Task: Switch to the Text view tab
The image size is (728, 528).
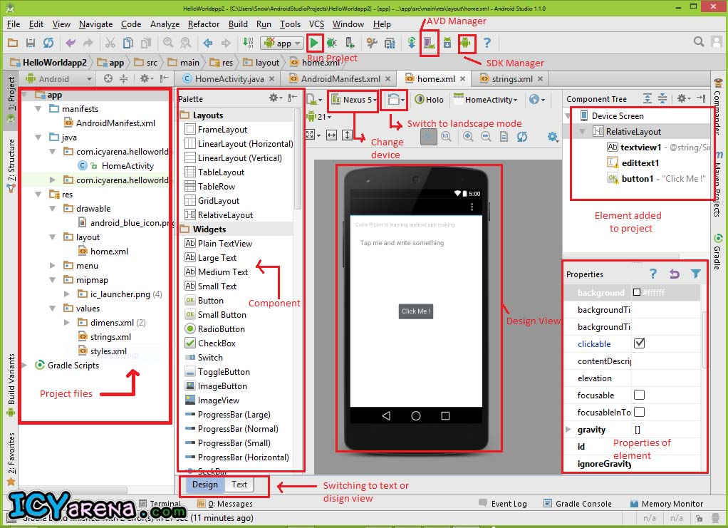Action: pyautogui.click(x=239, y=485)
